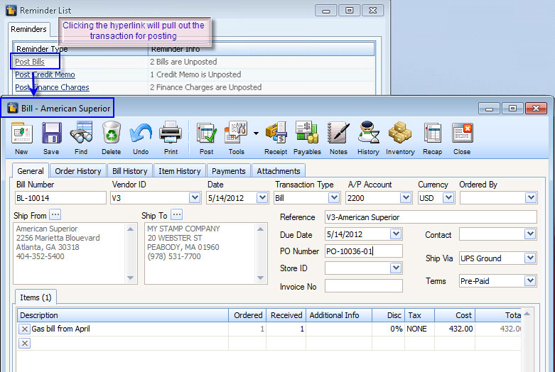This screenshot has height=372, width=555.
Task: Click '2 Bills are Unposted' reminder info
Action: [x=183, y=62]
